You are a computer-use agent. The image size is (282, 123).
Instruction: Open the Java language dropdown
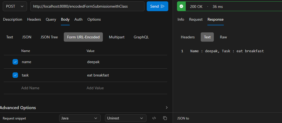click(x=80, y=118)
